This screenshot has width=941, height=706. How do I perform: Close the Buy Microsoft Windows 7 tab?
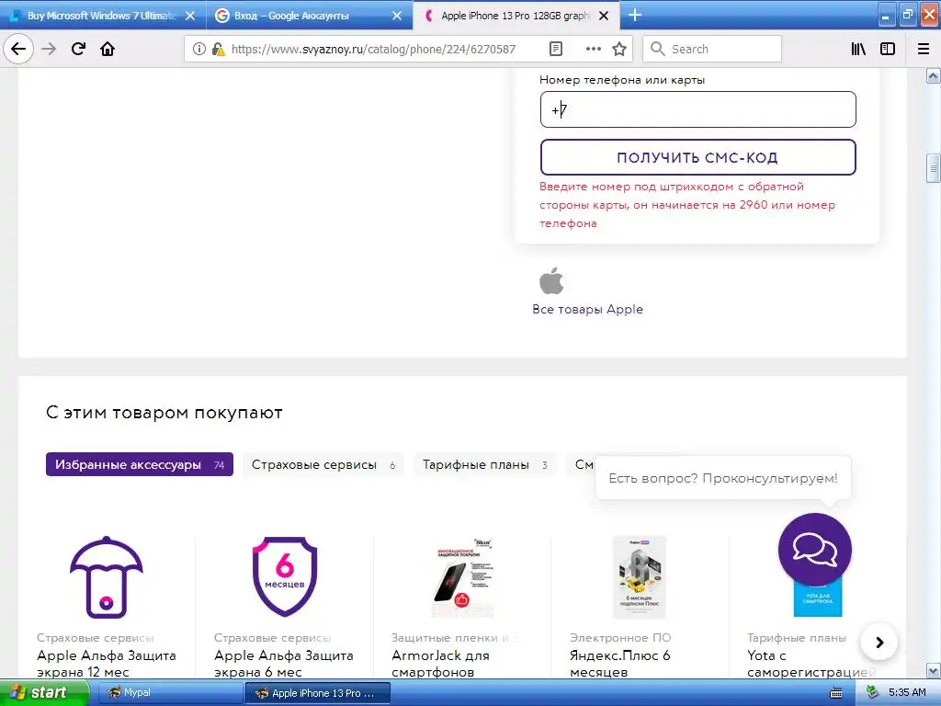(x=189, y=16)
